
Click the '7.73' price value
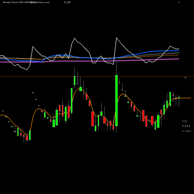tap(185, 121)
